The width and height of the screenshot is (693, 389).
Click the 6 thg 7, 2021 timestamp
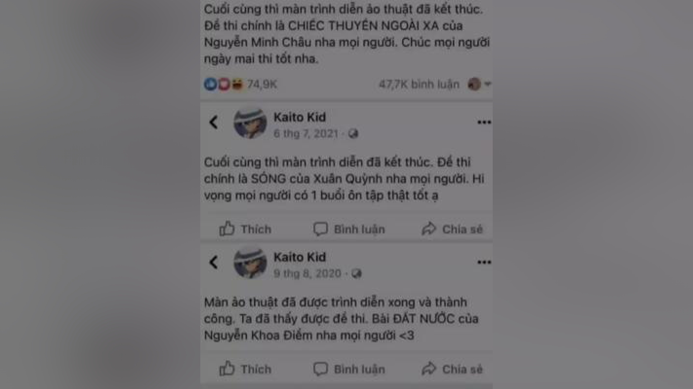pos(306,134)
